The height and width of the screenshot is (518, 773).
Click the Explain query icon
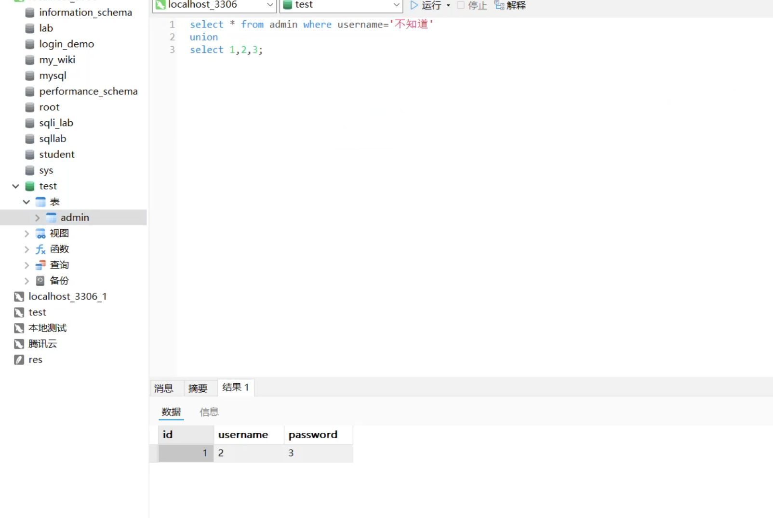tap(499, 5)
